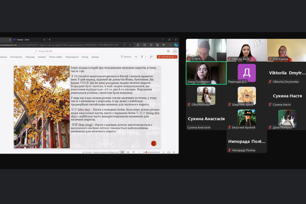Screen dimensions: 306x204
Task: Expand the Present options dropdown arrow
Action: coord(146,57)
